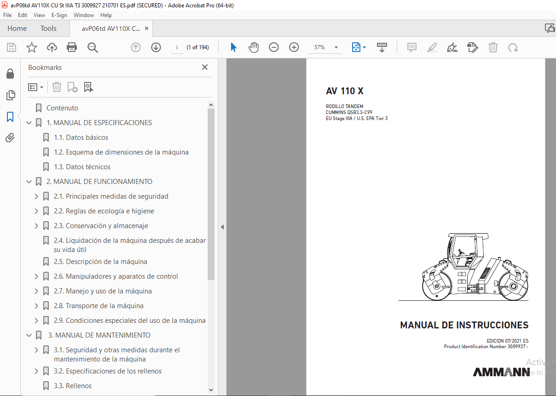Show the page thumbnails panel
This screenshot has height=396, width=556.
(x=10, y=95)
